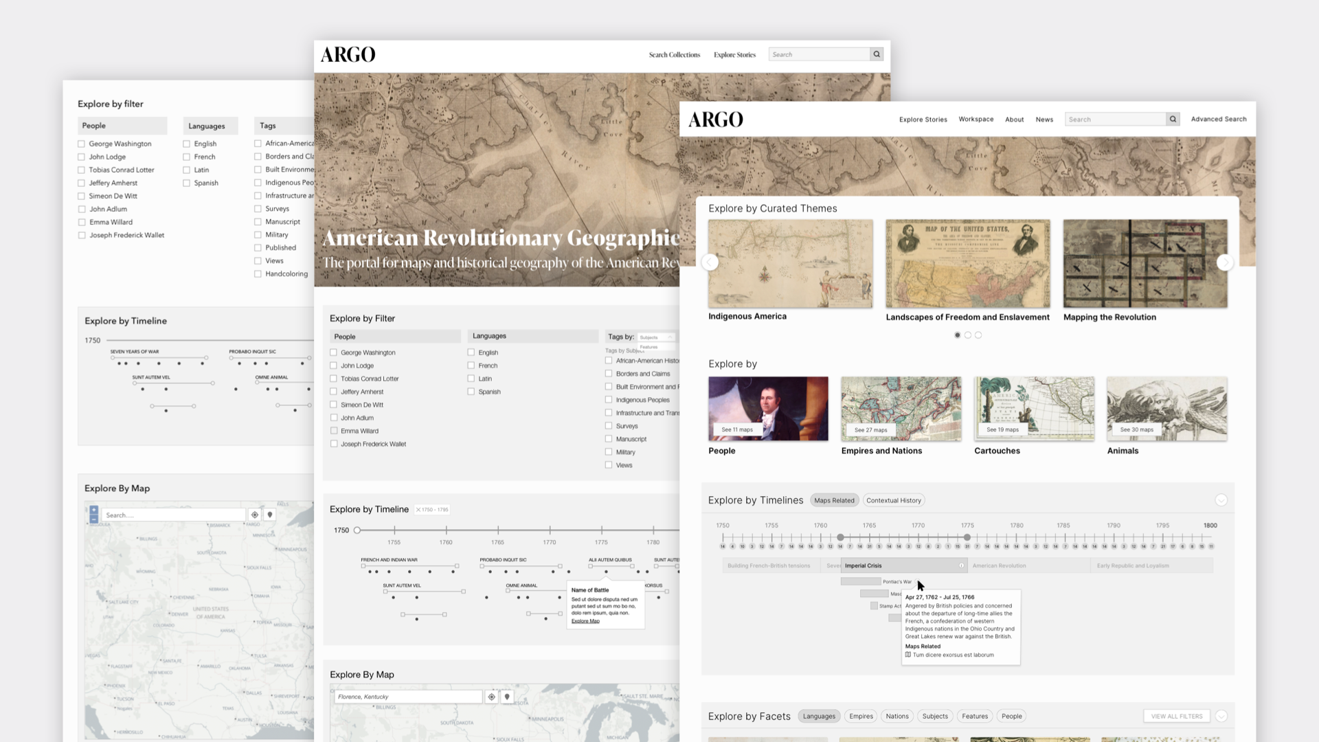Click locate-me target icon beside Florence, Kentucky
The image size is (1319, 742).
coord(491,697)
